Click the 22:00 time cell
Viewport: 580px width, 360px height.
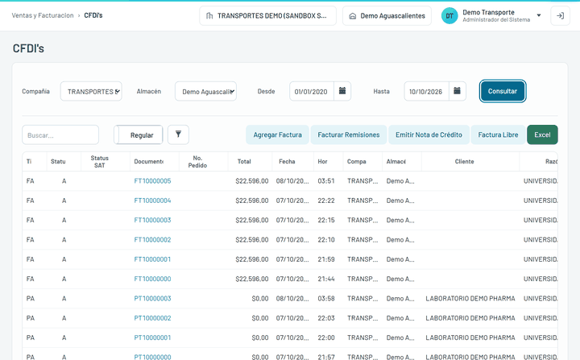(326, 337)
